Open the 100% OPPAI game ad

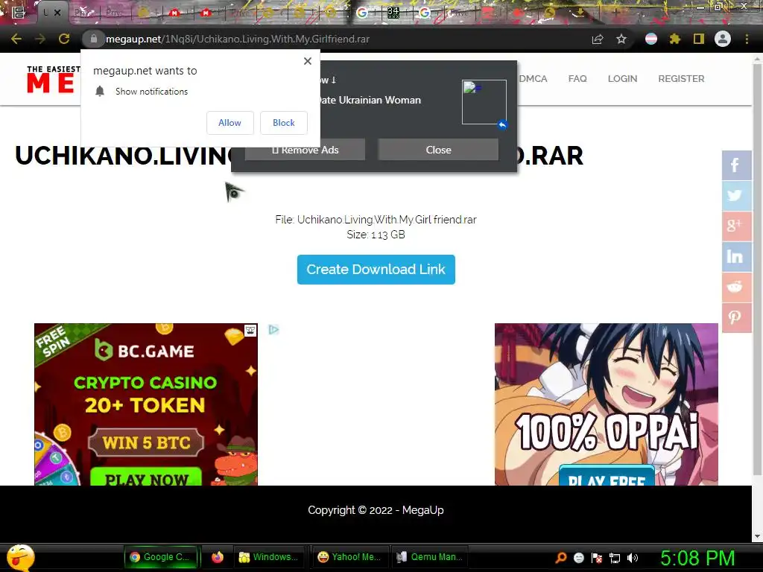(x=607, y=404)
